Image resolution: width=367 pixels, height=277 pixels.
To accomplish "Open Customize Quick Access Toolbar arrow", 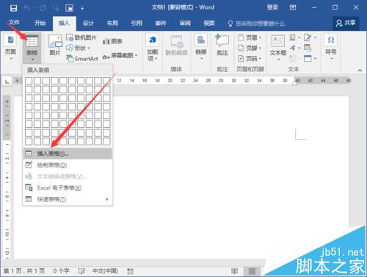I will pos(82,9).
